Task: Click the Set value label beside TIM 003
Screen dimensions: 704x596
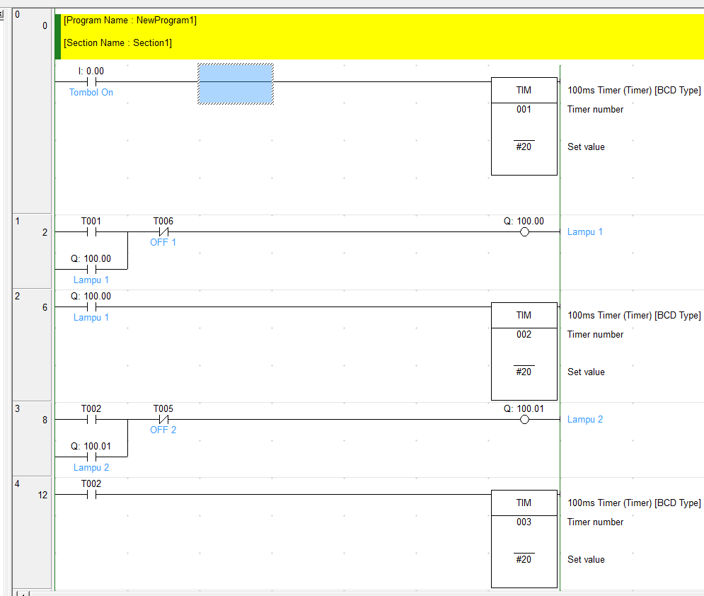Action: pos(586,560)
